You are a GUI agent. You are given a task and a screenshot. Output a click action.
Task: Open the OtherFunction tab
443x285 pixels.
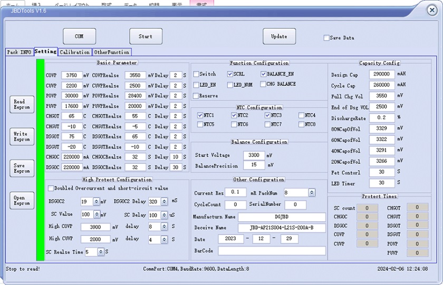coord(112,52)
